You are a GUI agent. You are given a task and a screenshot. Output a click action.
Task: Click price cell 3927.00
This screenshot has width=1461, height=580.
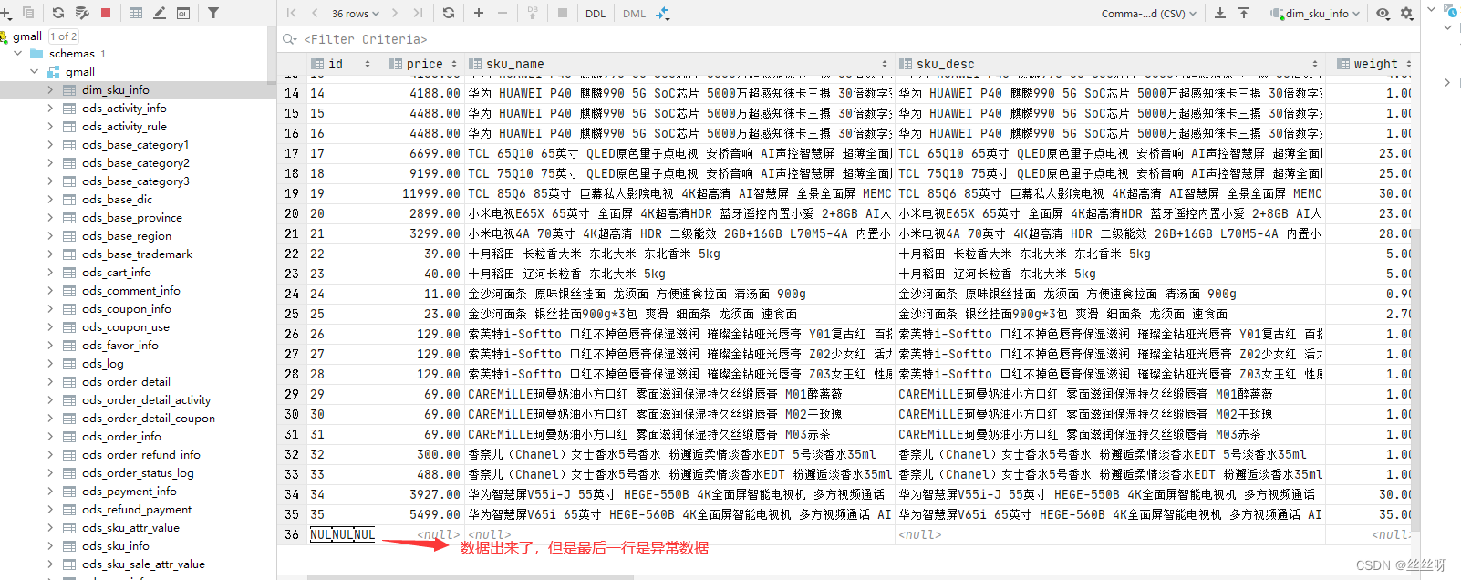[x=422, y=494]
